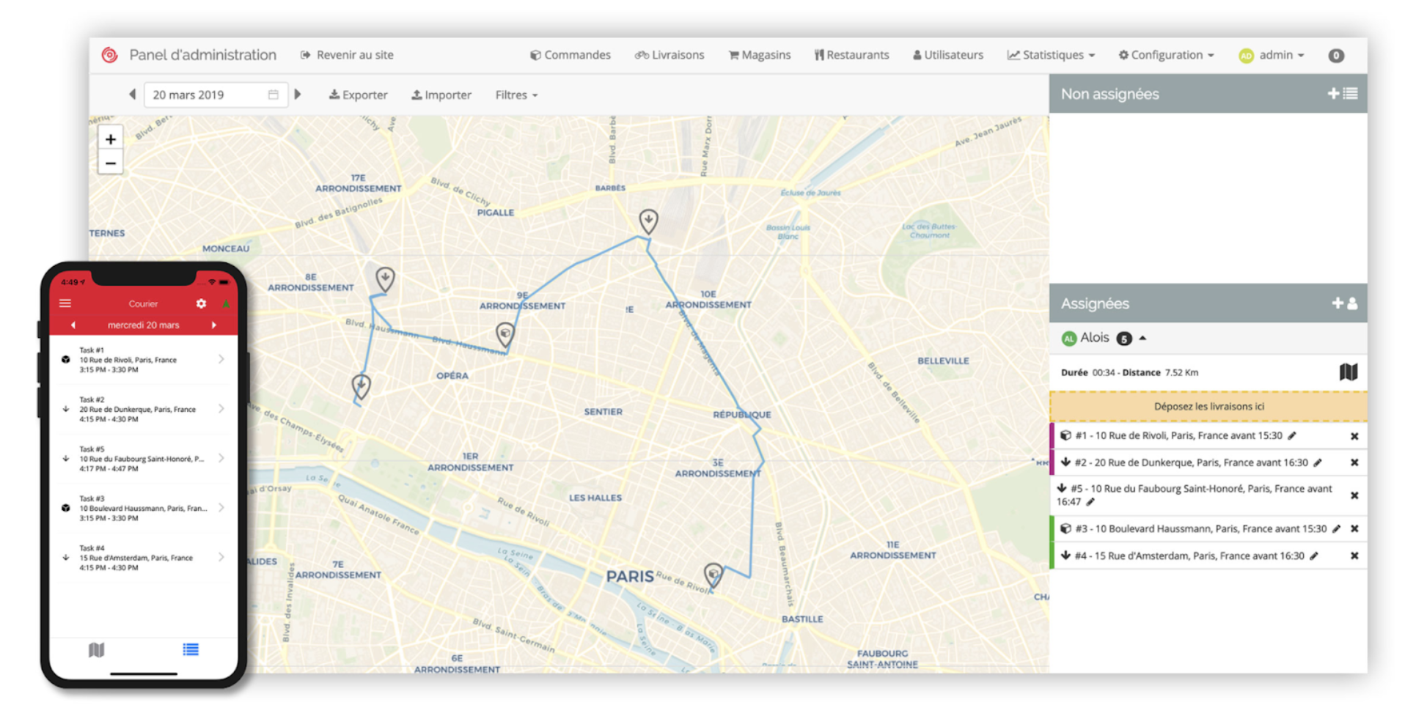Go to next day in phone app

214,325
